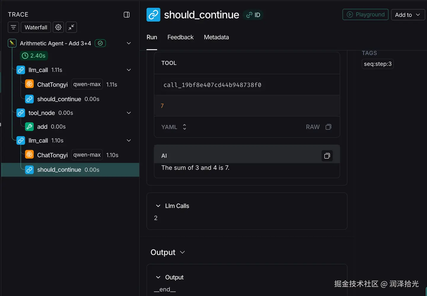This screenshot has height=296, width=427.
Task: Open the trace filter icon
Action: [x=13, y=27]
